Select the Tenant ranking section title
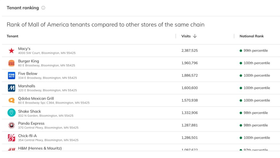This screenshot has width=280, height=158. click(23, 8)
